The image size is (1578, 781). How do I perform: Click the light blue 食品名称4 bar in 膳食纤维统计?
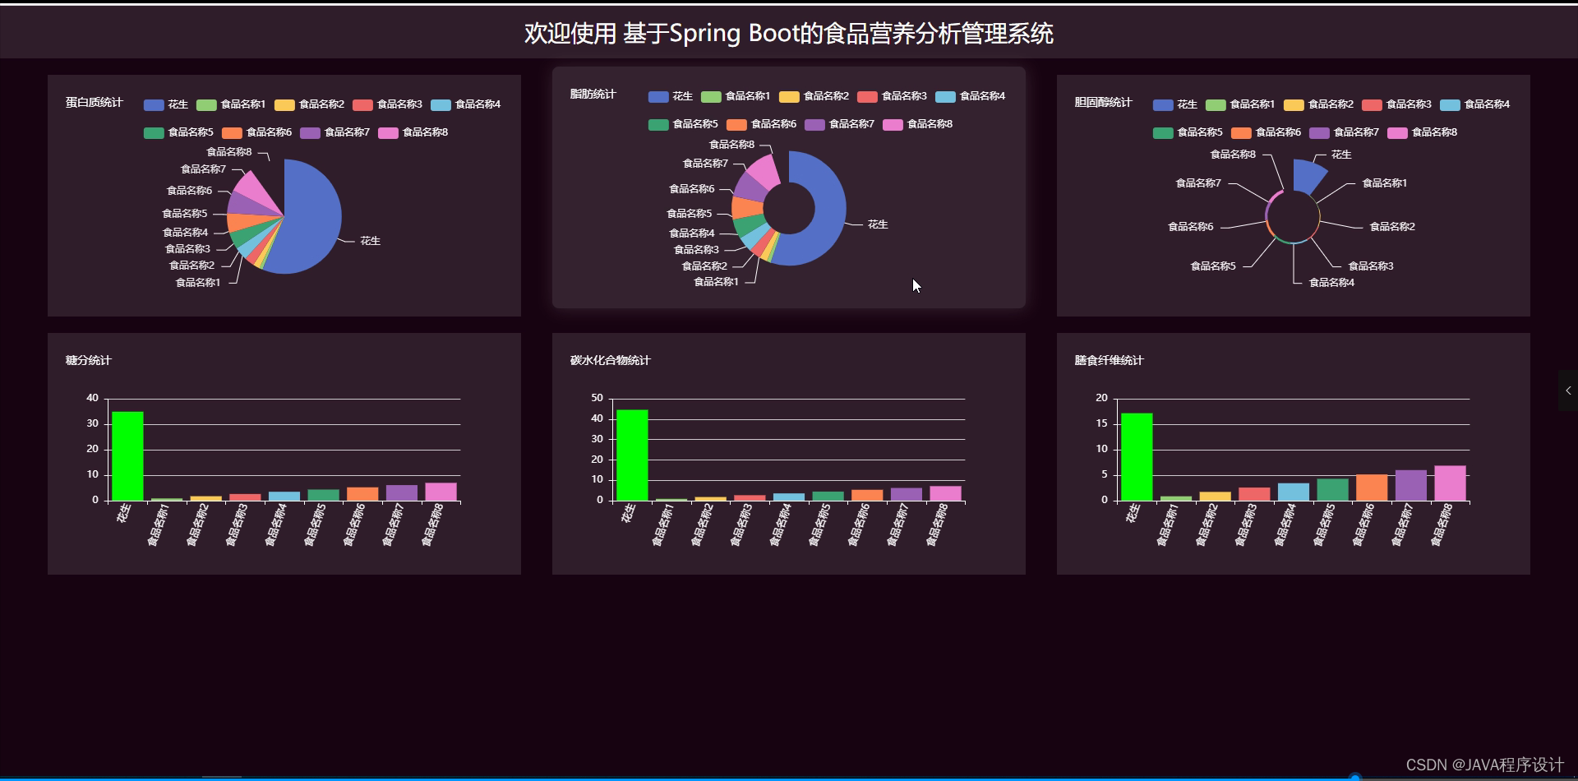1294,492
